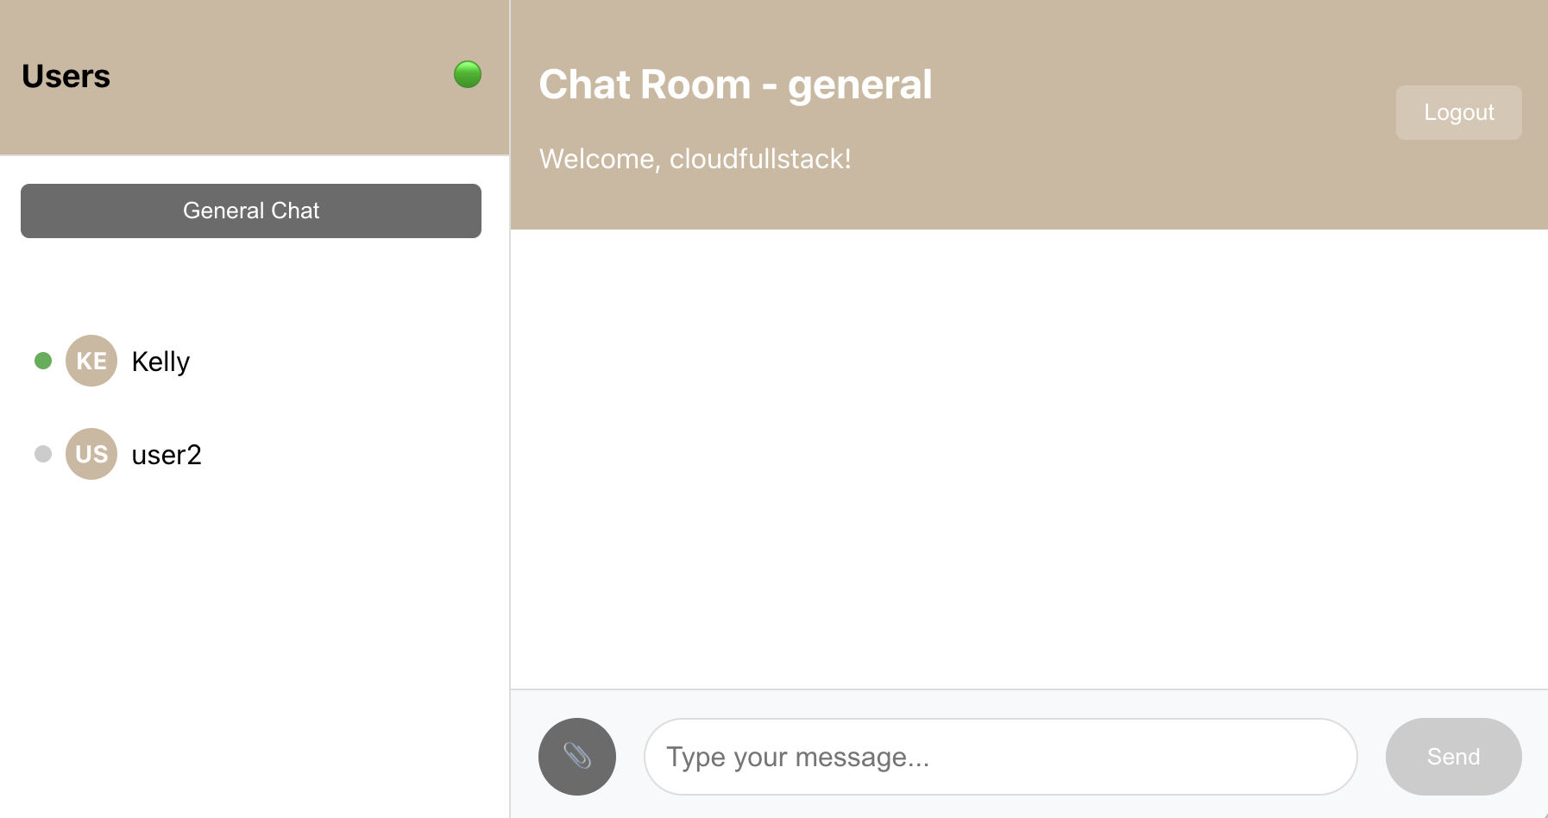
Task: Toggle the connection status light near Users
Action: pos(467,74)
